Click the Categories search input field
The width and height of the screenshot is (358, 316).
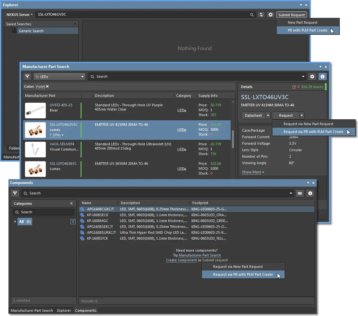pos(44,212)
